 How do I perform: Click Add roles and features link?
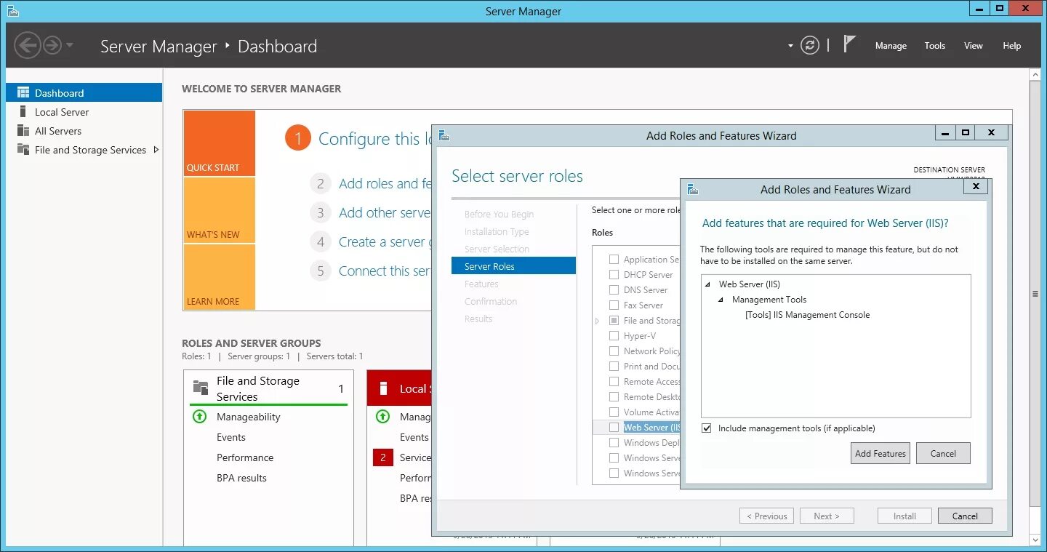[x=385, y=184]
